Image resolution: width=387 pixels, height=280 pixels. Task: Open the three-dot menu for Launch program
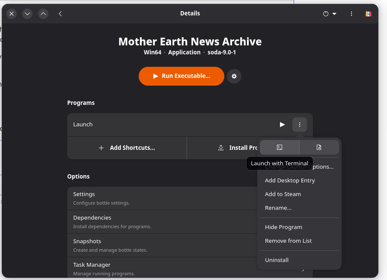coord(300,125)
